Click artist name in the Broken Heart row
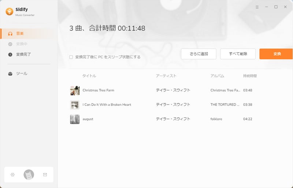This screenshot has height=188, width=293. click(x=173, y=105)
